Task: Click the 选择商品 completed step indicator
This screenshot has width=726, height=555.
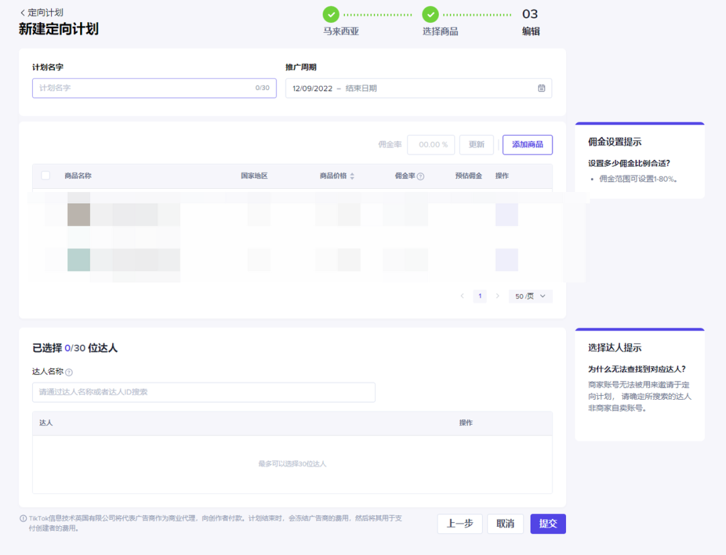Action: click(430, 14)
